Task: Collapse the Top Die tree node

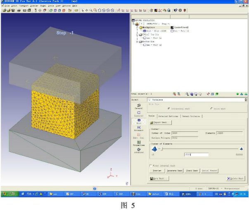Action: click(x=137, y=34)
